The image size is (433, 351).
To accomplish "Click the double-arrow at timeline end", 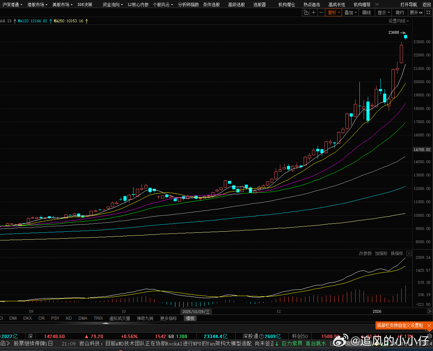I will 429,311.
